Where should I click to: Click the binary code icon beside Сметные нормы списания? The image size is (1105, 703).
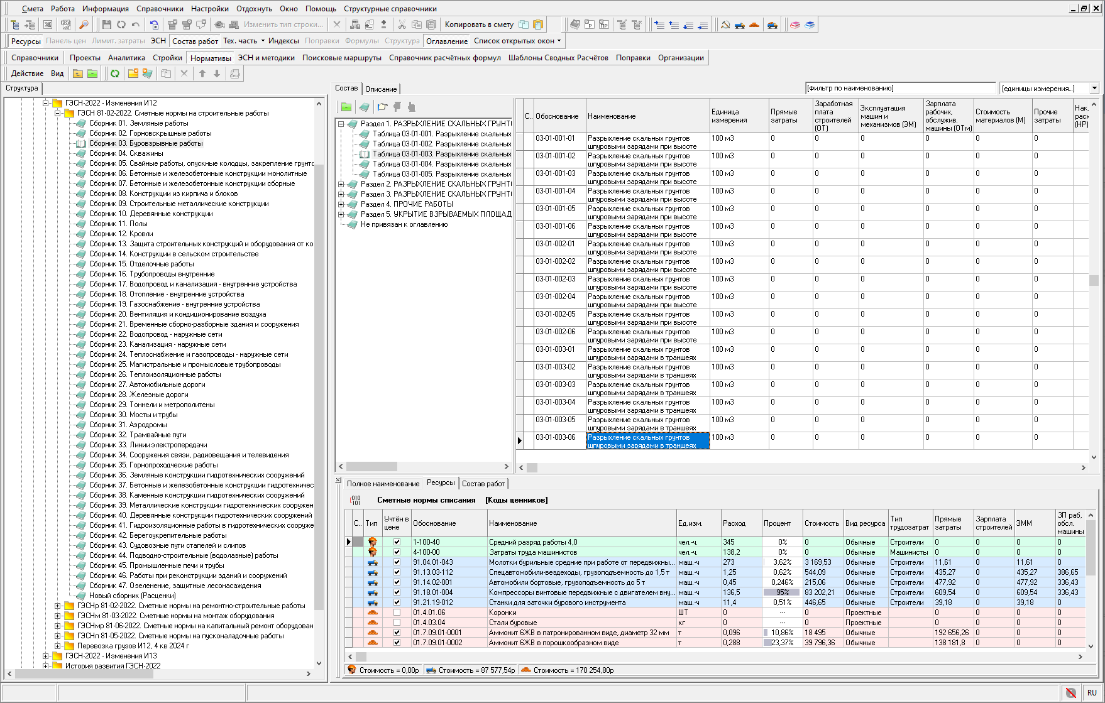pos(356,501)
